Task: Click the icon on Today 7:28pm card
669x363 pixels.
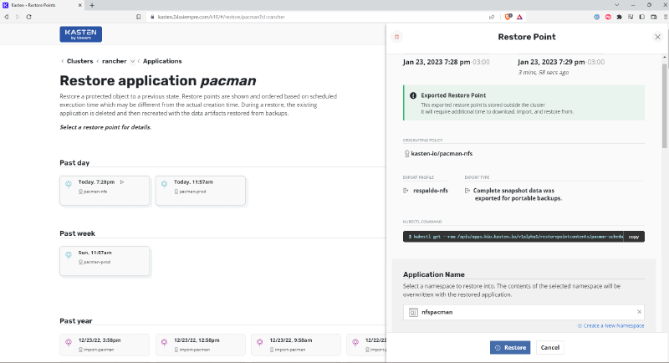Action: pos(69,184)
